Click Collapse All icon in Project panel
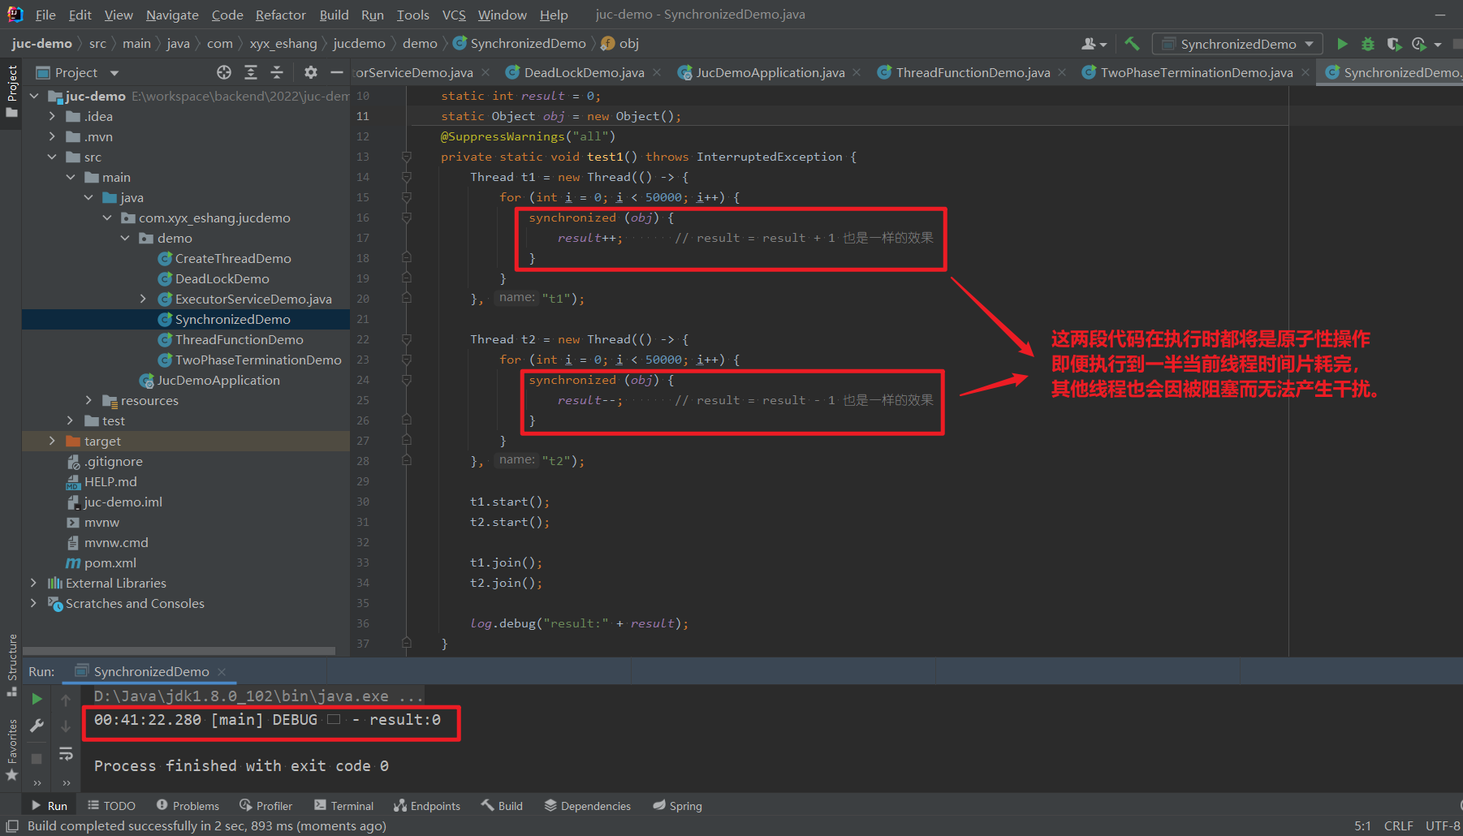Screen dimensions: 1463x836 pyautogui.click(x=277, y=72)
